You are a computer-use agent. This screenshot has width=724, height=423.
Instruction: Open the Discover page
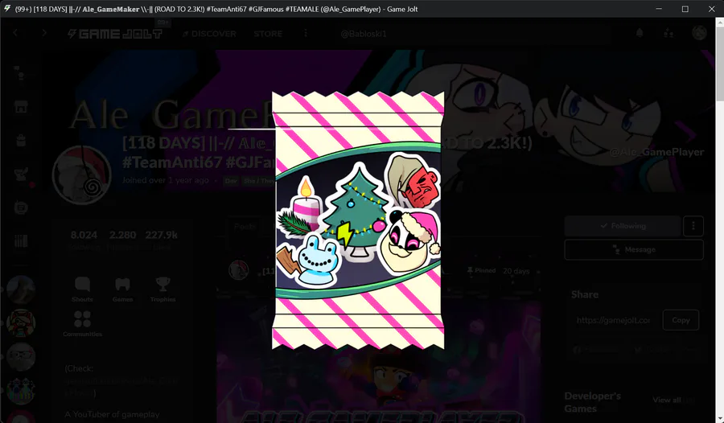tap(210, 34)
